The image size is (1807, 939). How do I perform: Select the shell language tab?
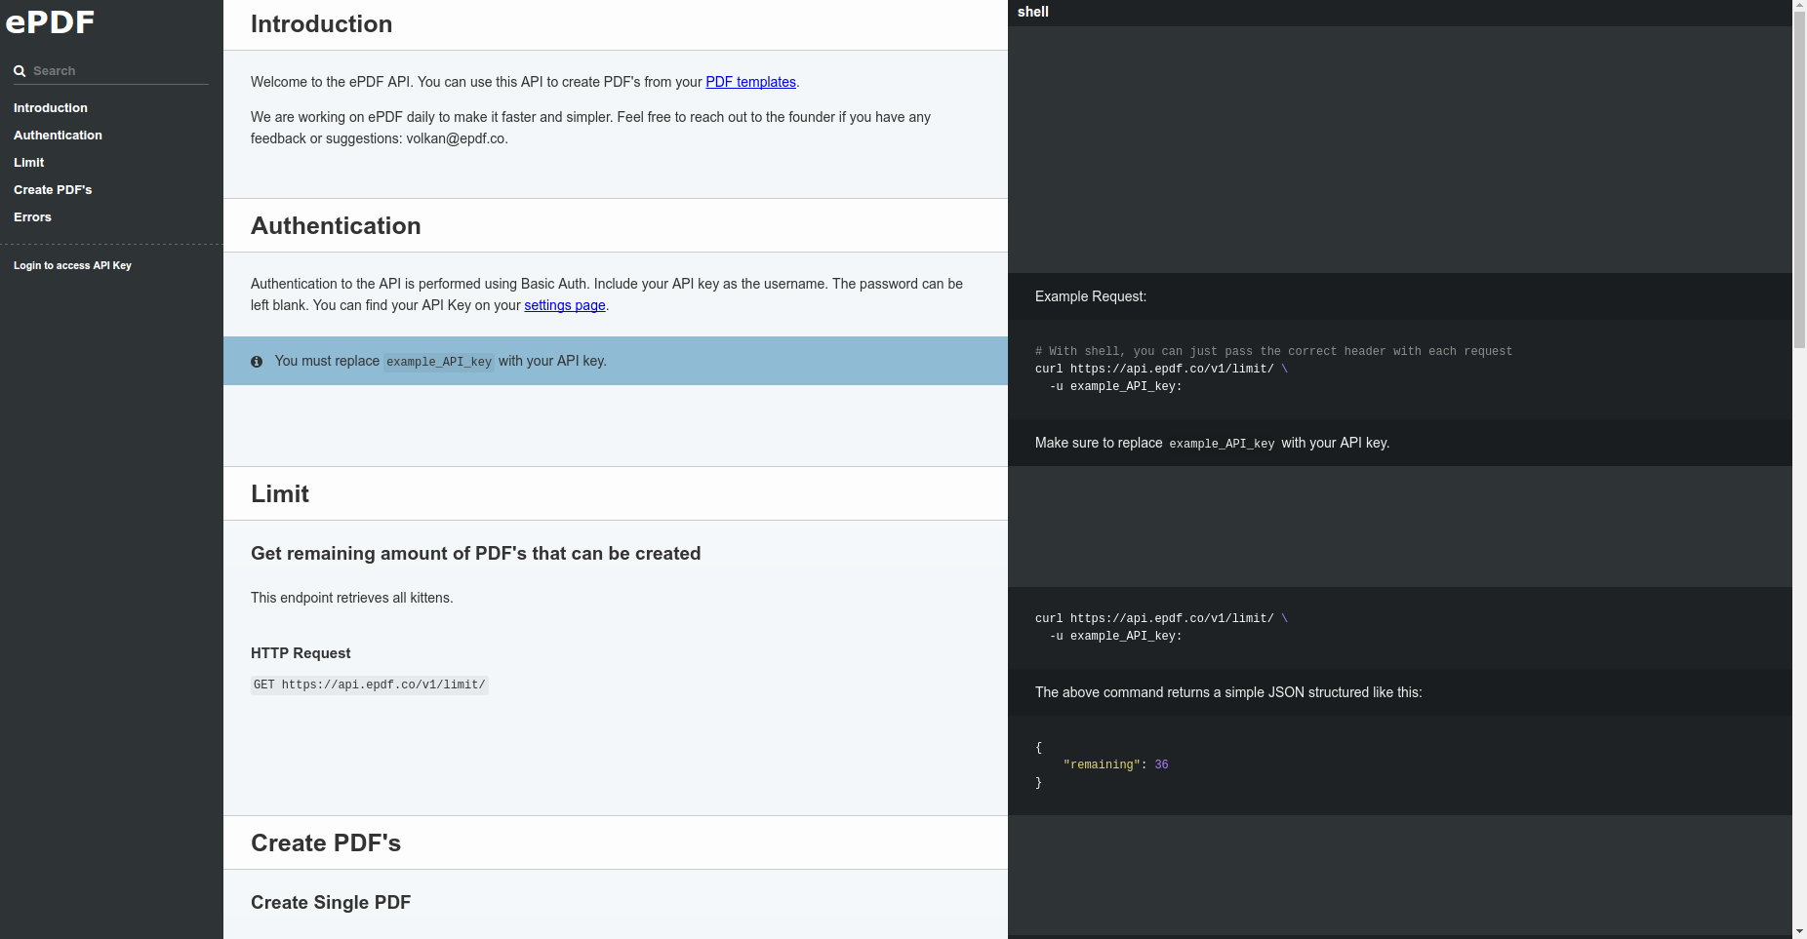[1032, 12]
